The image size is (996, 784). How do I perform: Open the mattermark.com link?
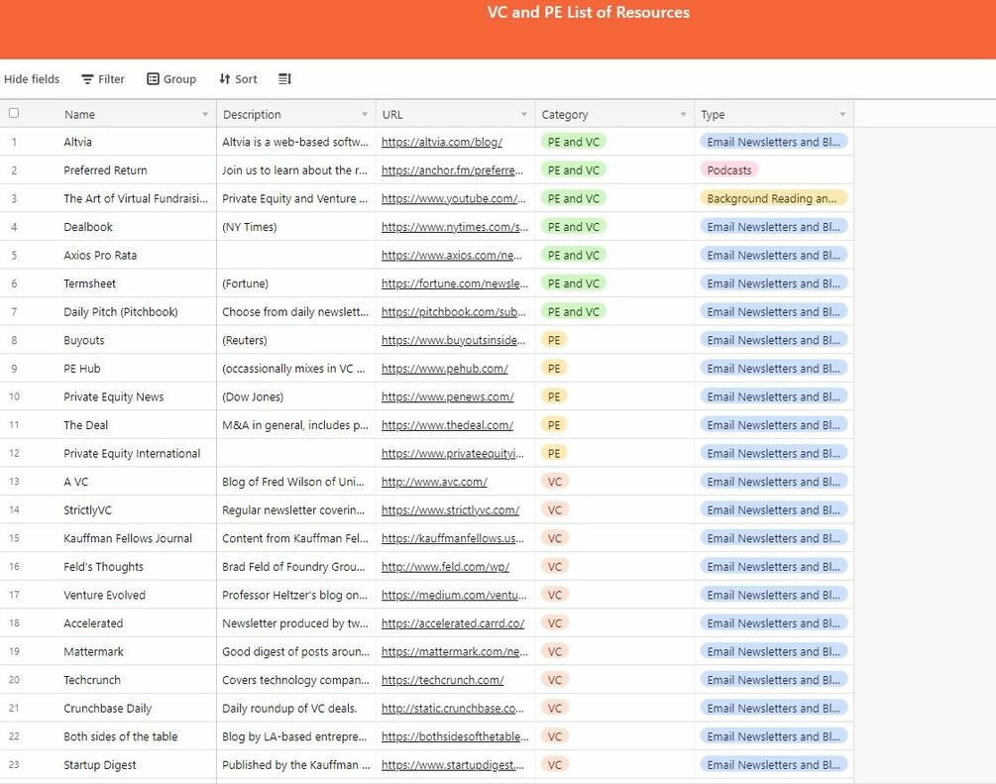click(455, 652)
